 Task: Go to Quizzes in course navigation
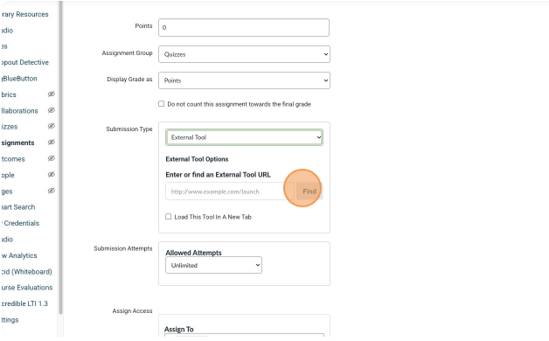[9, 127]
